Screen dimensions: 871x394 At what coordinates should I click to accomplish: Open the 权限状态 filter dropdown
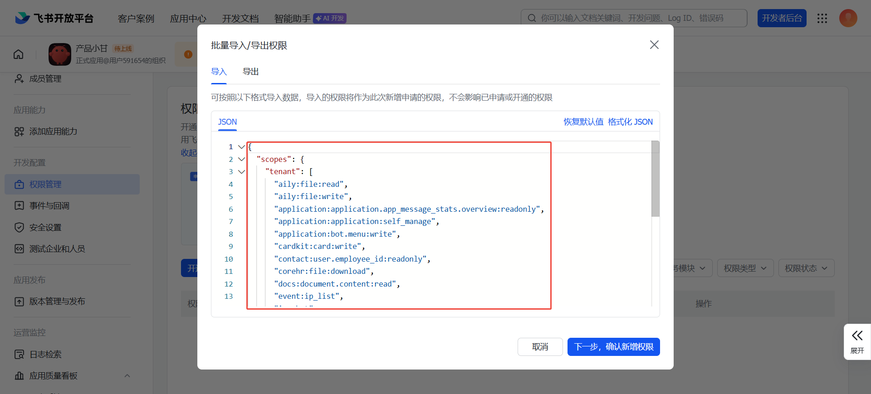point(806,268)
